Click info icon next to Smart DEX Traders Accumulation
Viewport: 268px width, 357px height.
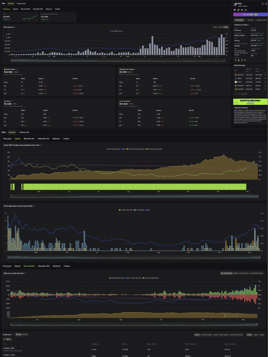[x=41, y=145]
